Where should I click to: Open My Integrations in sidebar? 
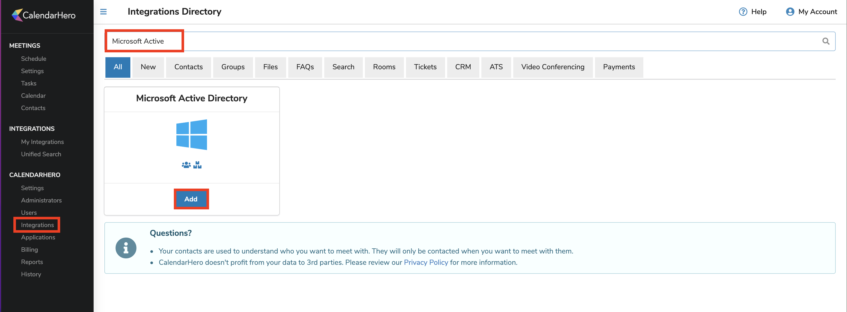(x=42, y=142)
